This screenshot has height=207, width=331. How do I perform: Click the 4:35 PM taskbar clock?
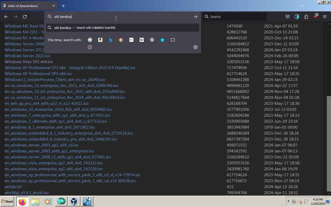pyautogui.click(x=318, y=199)
